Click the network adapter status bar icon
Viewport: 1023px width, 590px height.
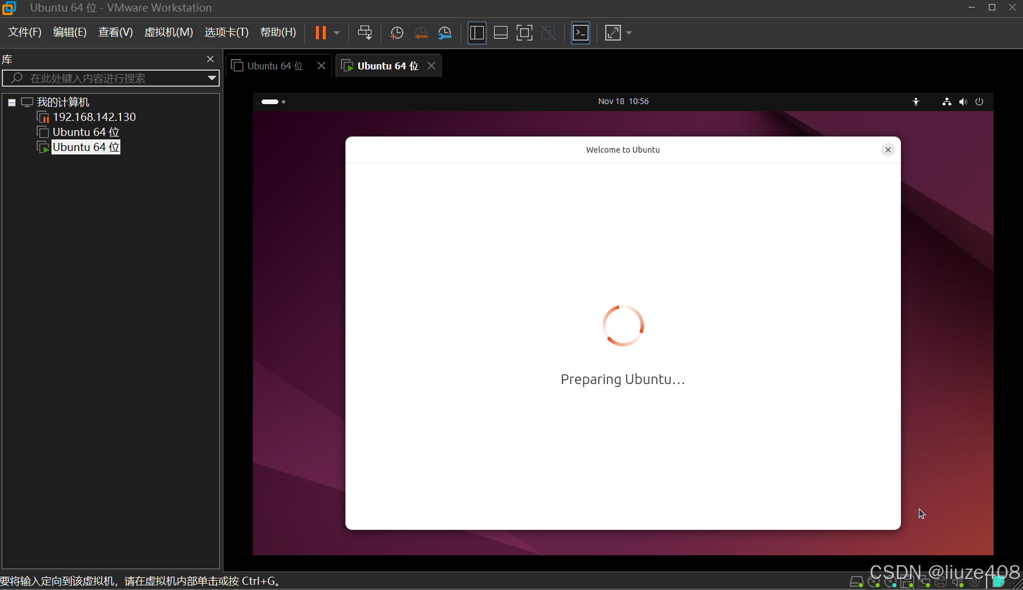pyautogui.click(x=924, y=582)
